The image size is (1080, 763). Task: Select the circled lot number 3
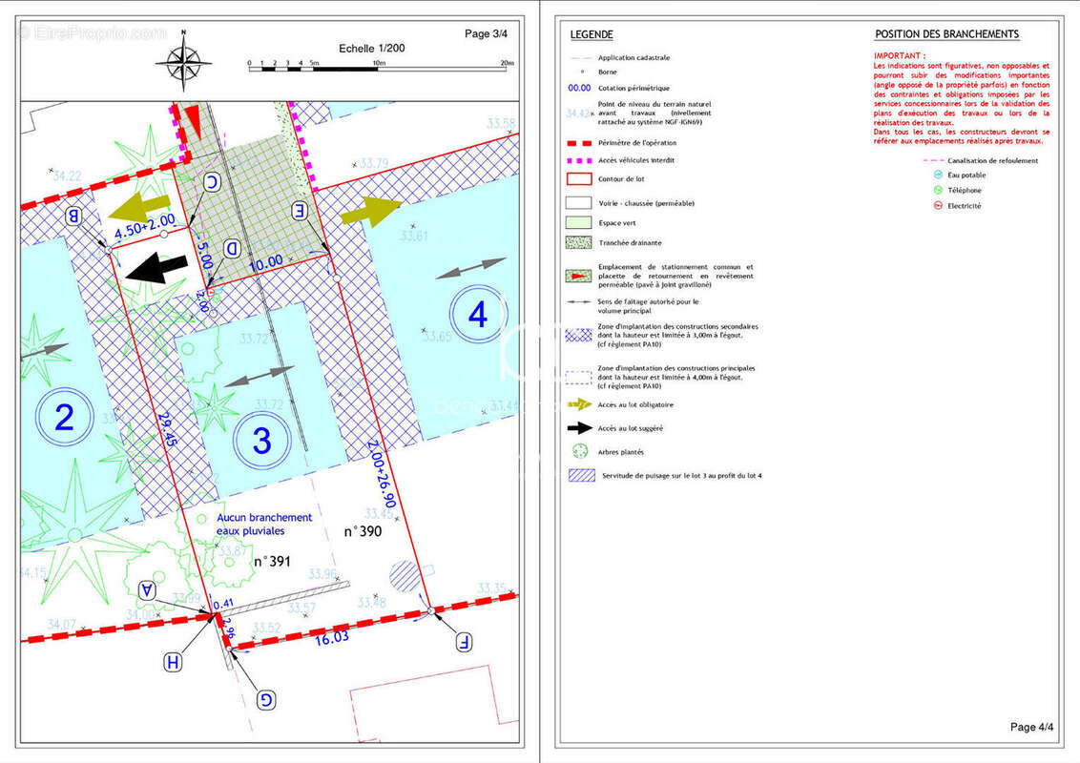pos(261,440)
